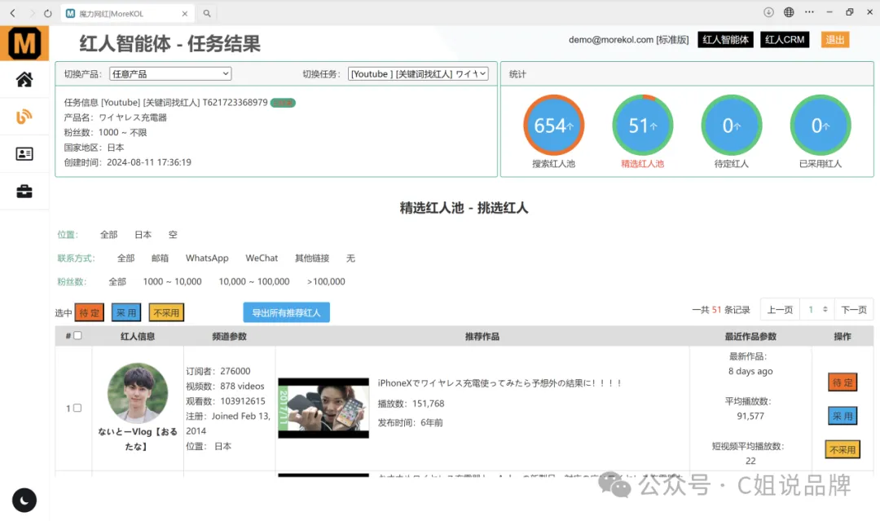Click the demo@morekol.com account label
The height and width of the screenshot is (521, 880).
tap(610, 40)
